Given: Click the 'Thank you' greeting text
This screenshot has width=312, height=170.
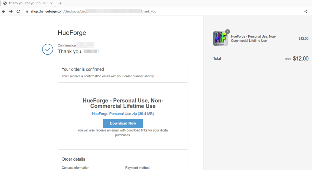Looking at the screenshot, I should click(x=78, y=51).
